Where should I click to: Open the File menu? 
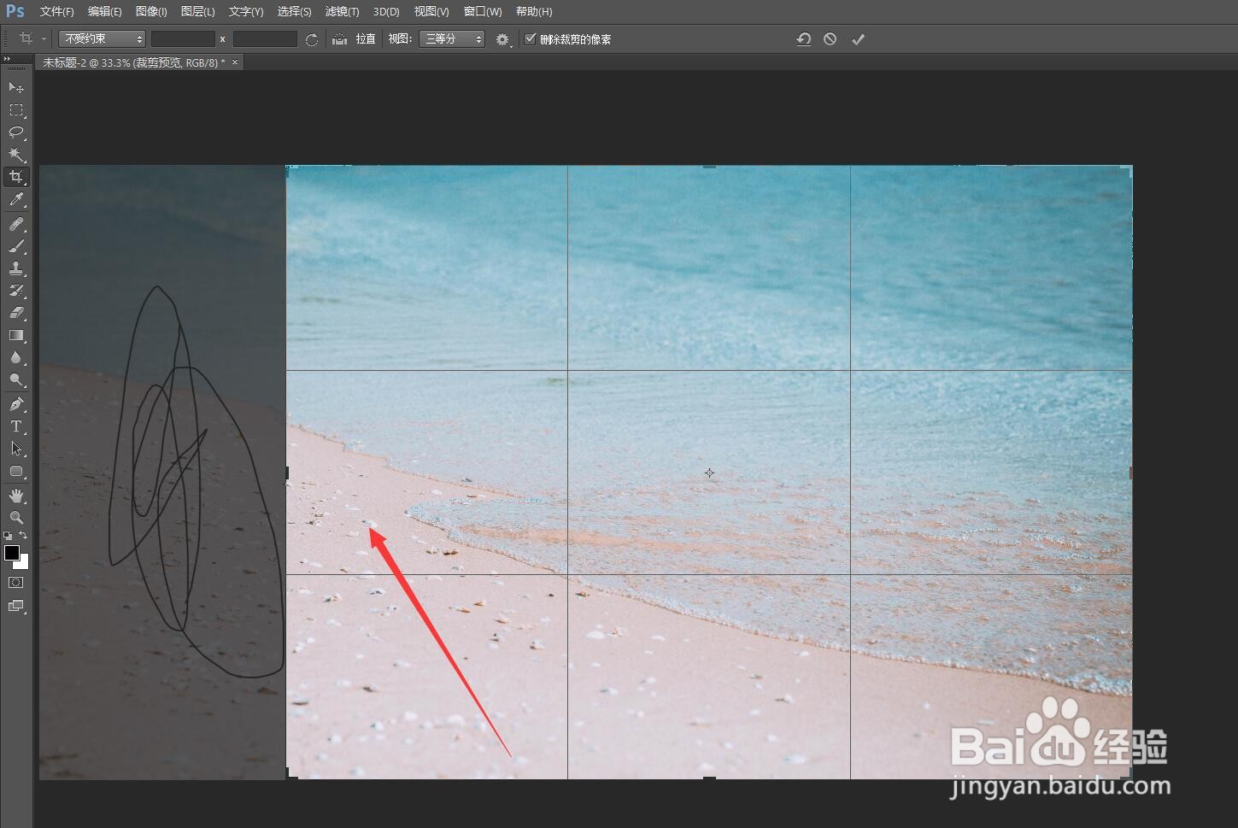point(56,12)
